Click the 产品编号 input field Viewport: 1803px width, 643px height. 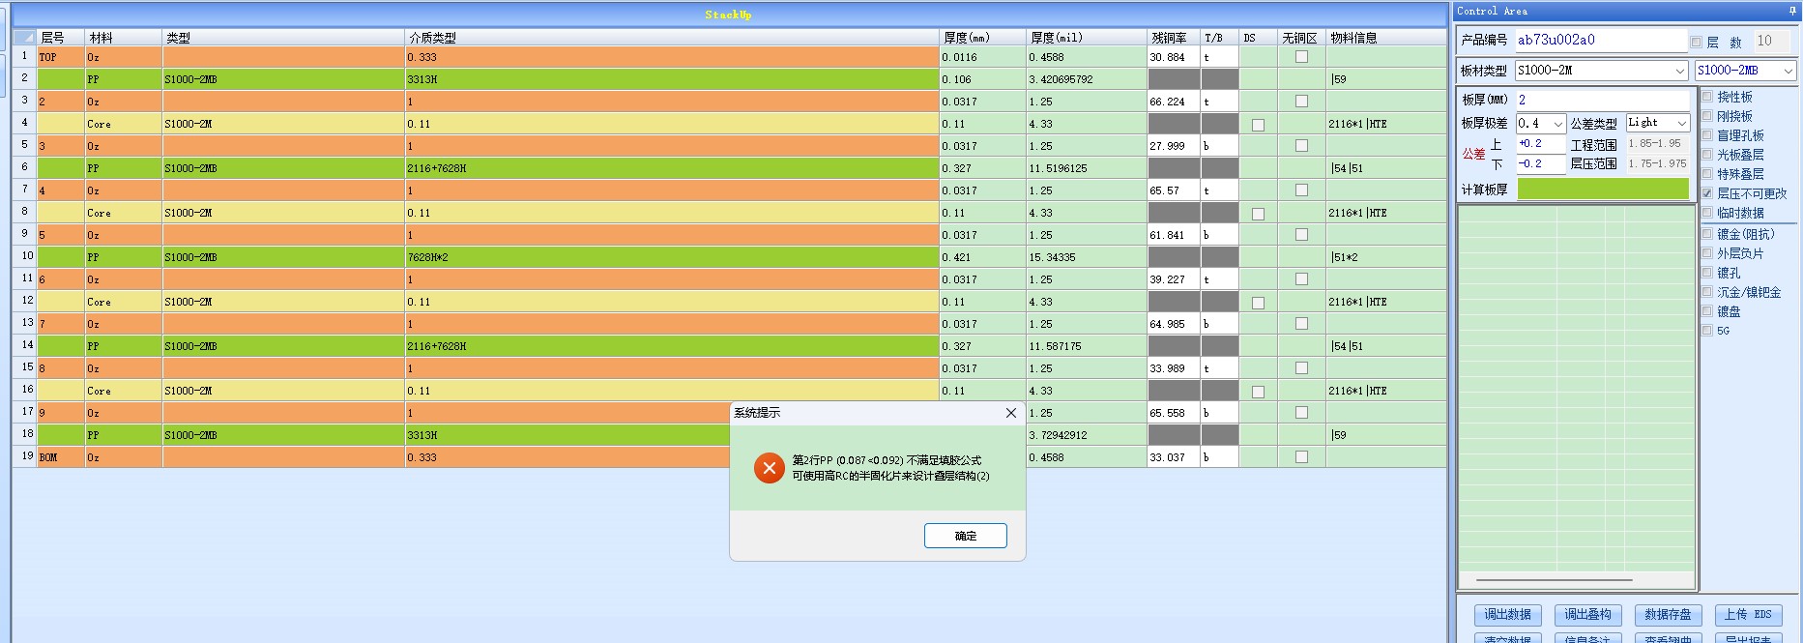[1600, 40]
